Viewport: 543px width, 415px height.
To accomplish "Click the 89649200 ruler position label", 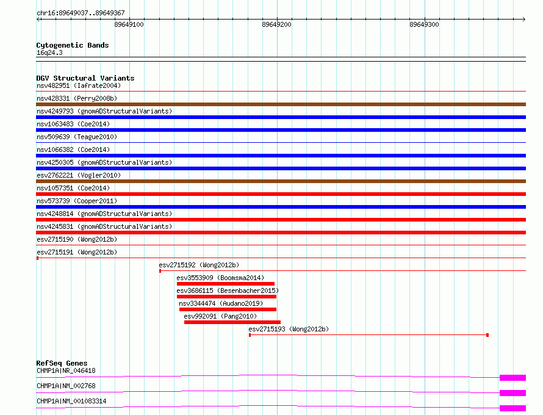I will pos(276,24).
